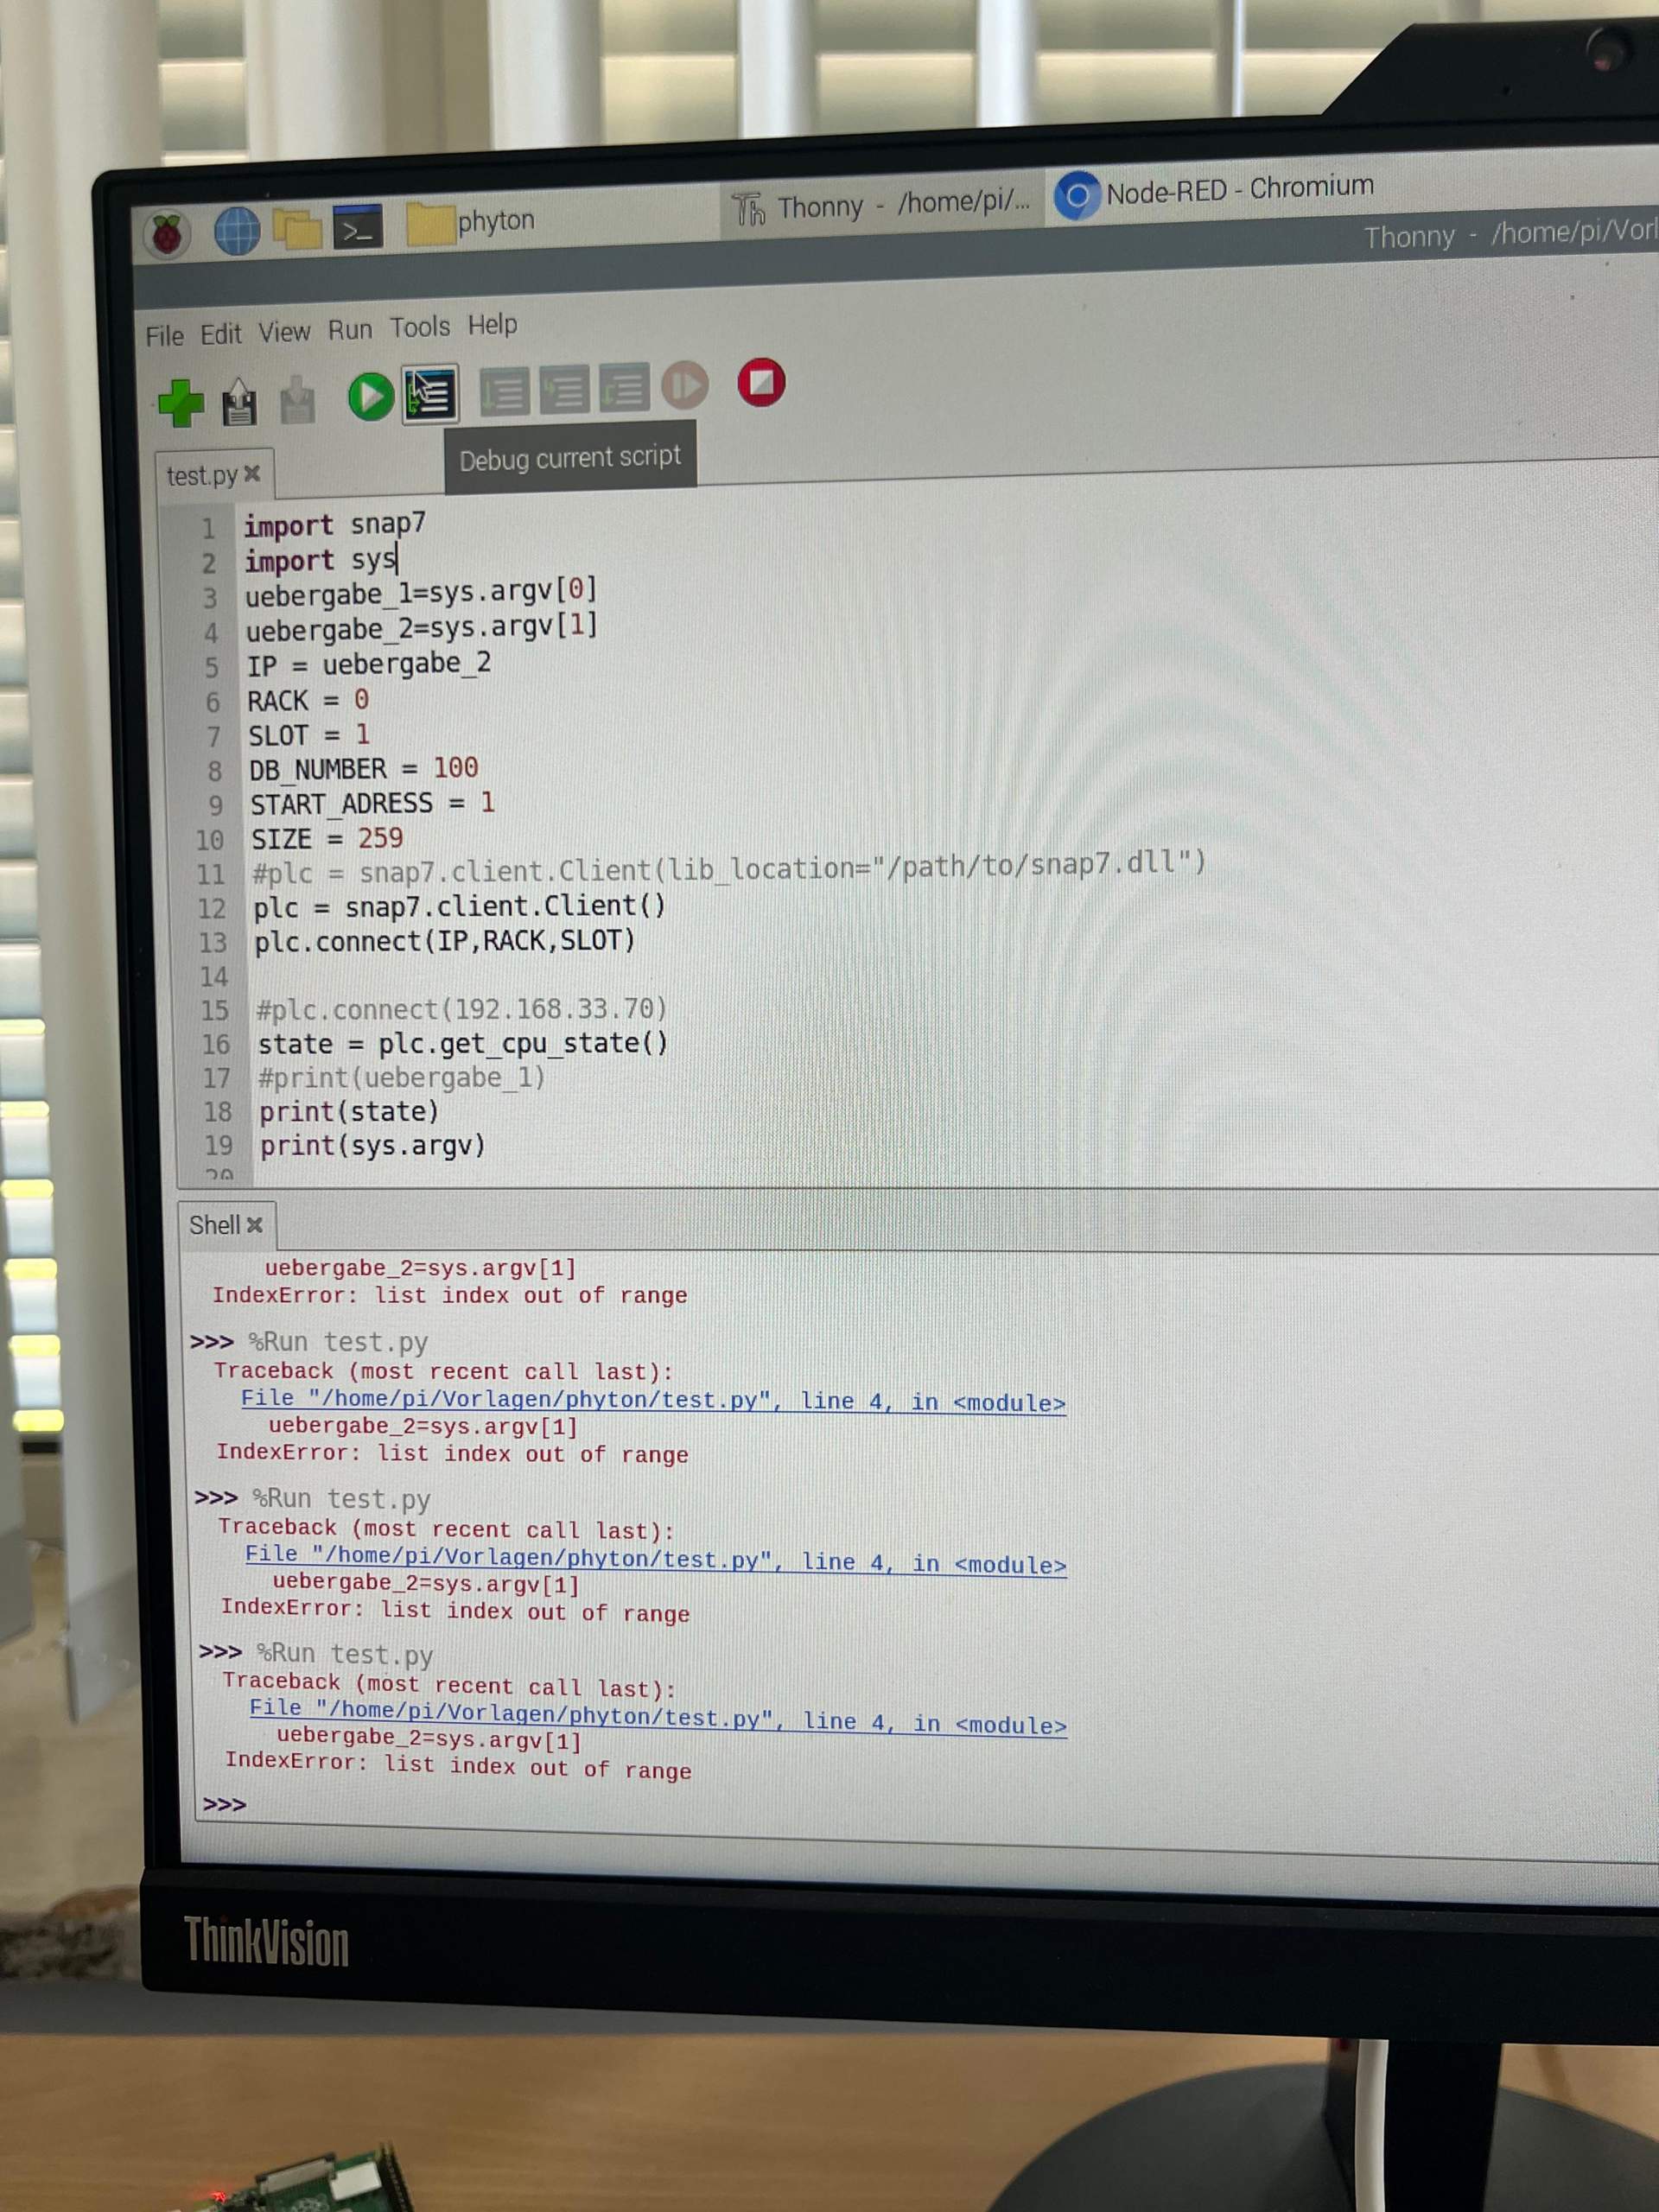Run the current script

coord(370,393)
